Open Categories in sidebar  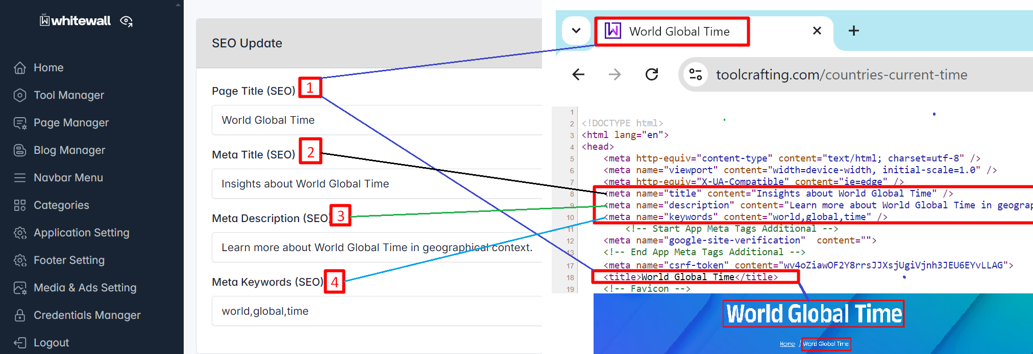61,205
